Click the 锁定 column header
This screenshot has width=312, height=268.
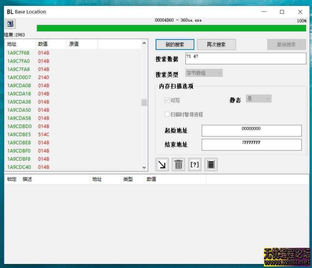point(11,179)
